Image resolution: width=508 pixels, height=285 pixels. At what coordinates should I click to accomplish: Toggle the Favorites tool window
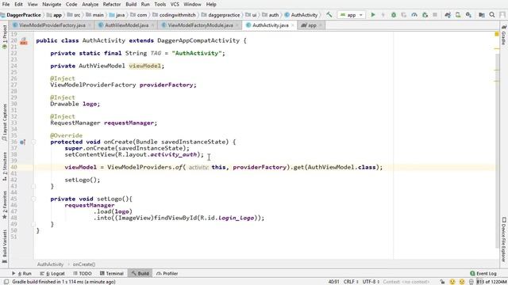click(5, 204)
